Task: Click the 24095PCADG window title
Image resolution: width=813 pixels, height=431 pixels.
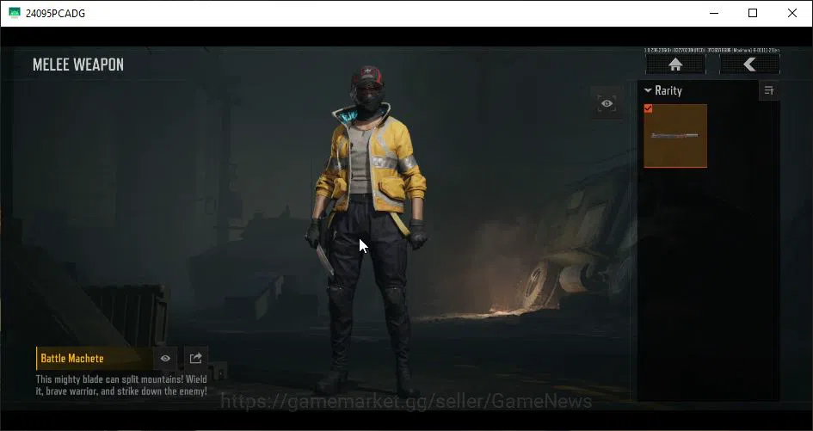Action: [x=55, y=14]
